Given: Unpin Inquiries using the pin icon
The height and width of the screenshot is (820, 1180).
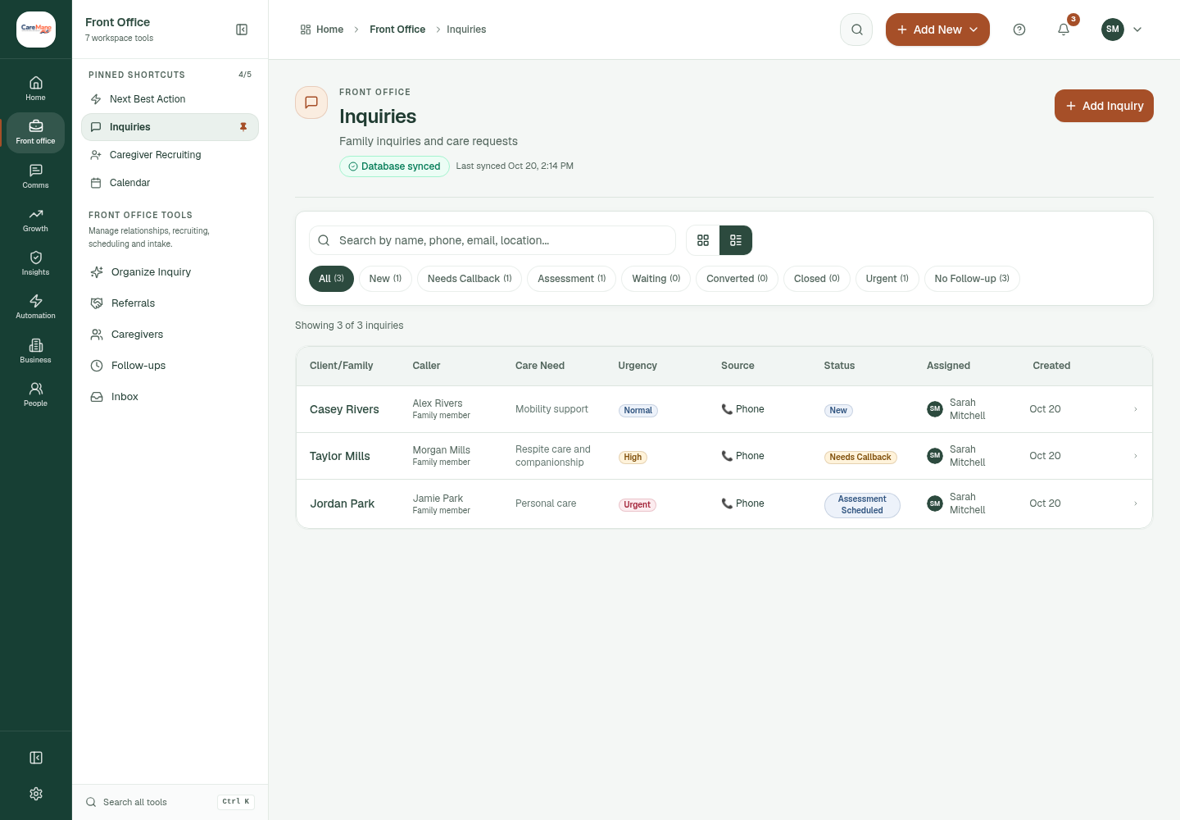Looking at the screenshot, I should click(x=243, y=127).
